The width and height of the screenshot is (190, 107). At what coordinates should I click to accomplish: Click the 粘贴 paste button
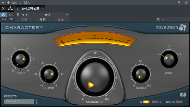pos(60,20)
